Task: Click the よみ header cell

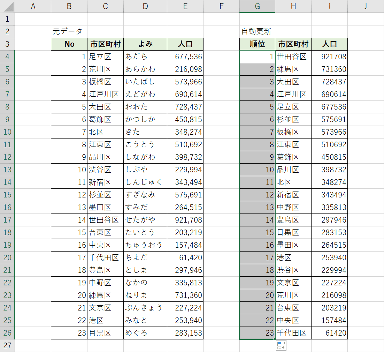Action: click(145, 44)
